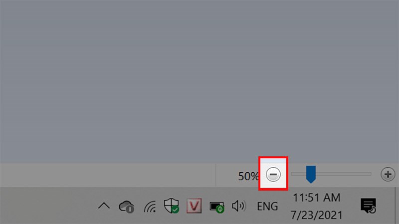Click the blue zoom slider handle
Screen dimensions: 399x224
coord(311,174)
